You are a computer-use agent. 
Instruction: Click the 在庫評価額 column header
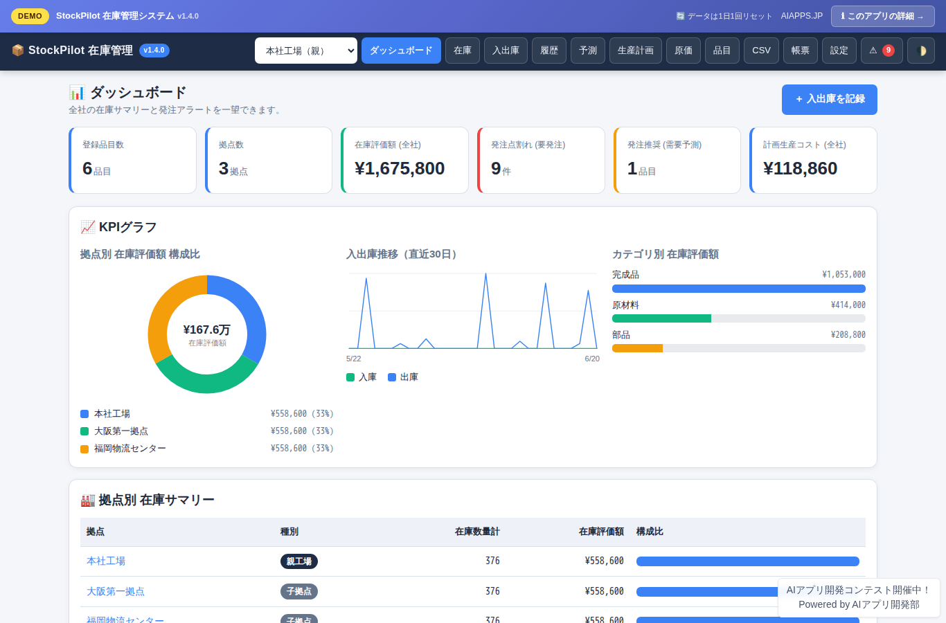tap(601, 532)
